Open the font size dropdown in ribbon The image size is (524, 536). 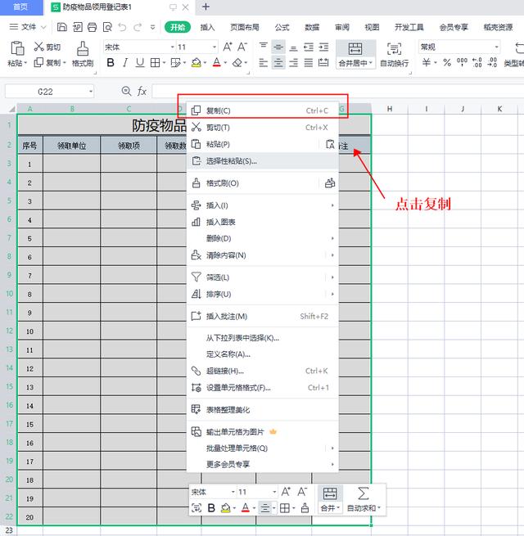[215, 47]
